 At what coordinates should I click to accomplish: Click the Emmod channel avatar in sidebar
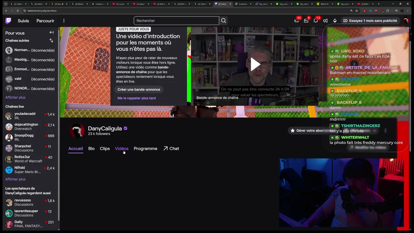tap(9, 69)
